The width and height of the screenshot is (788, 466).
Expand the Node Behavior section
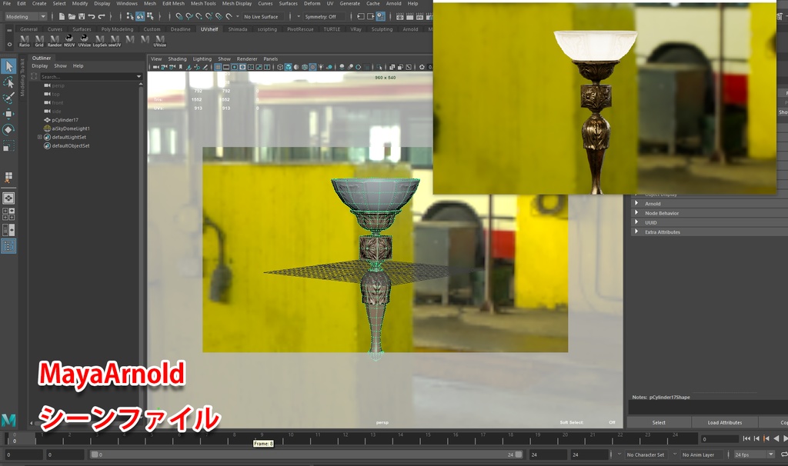[636, 213]
